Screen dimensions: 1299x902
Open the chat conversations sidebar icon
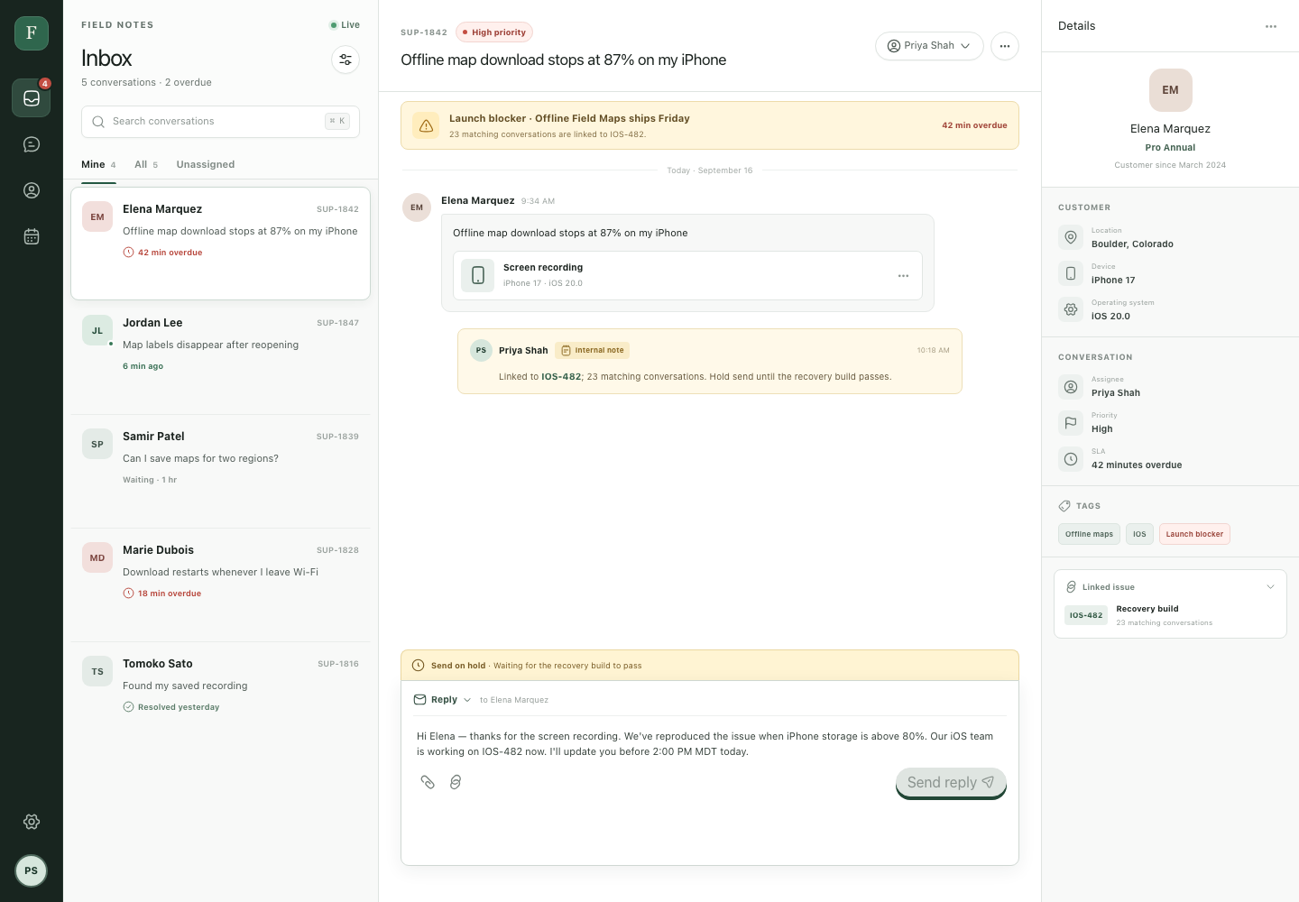tap(32, 144)
